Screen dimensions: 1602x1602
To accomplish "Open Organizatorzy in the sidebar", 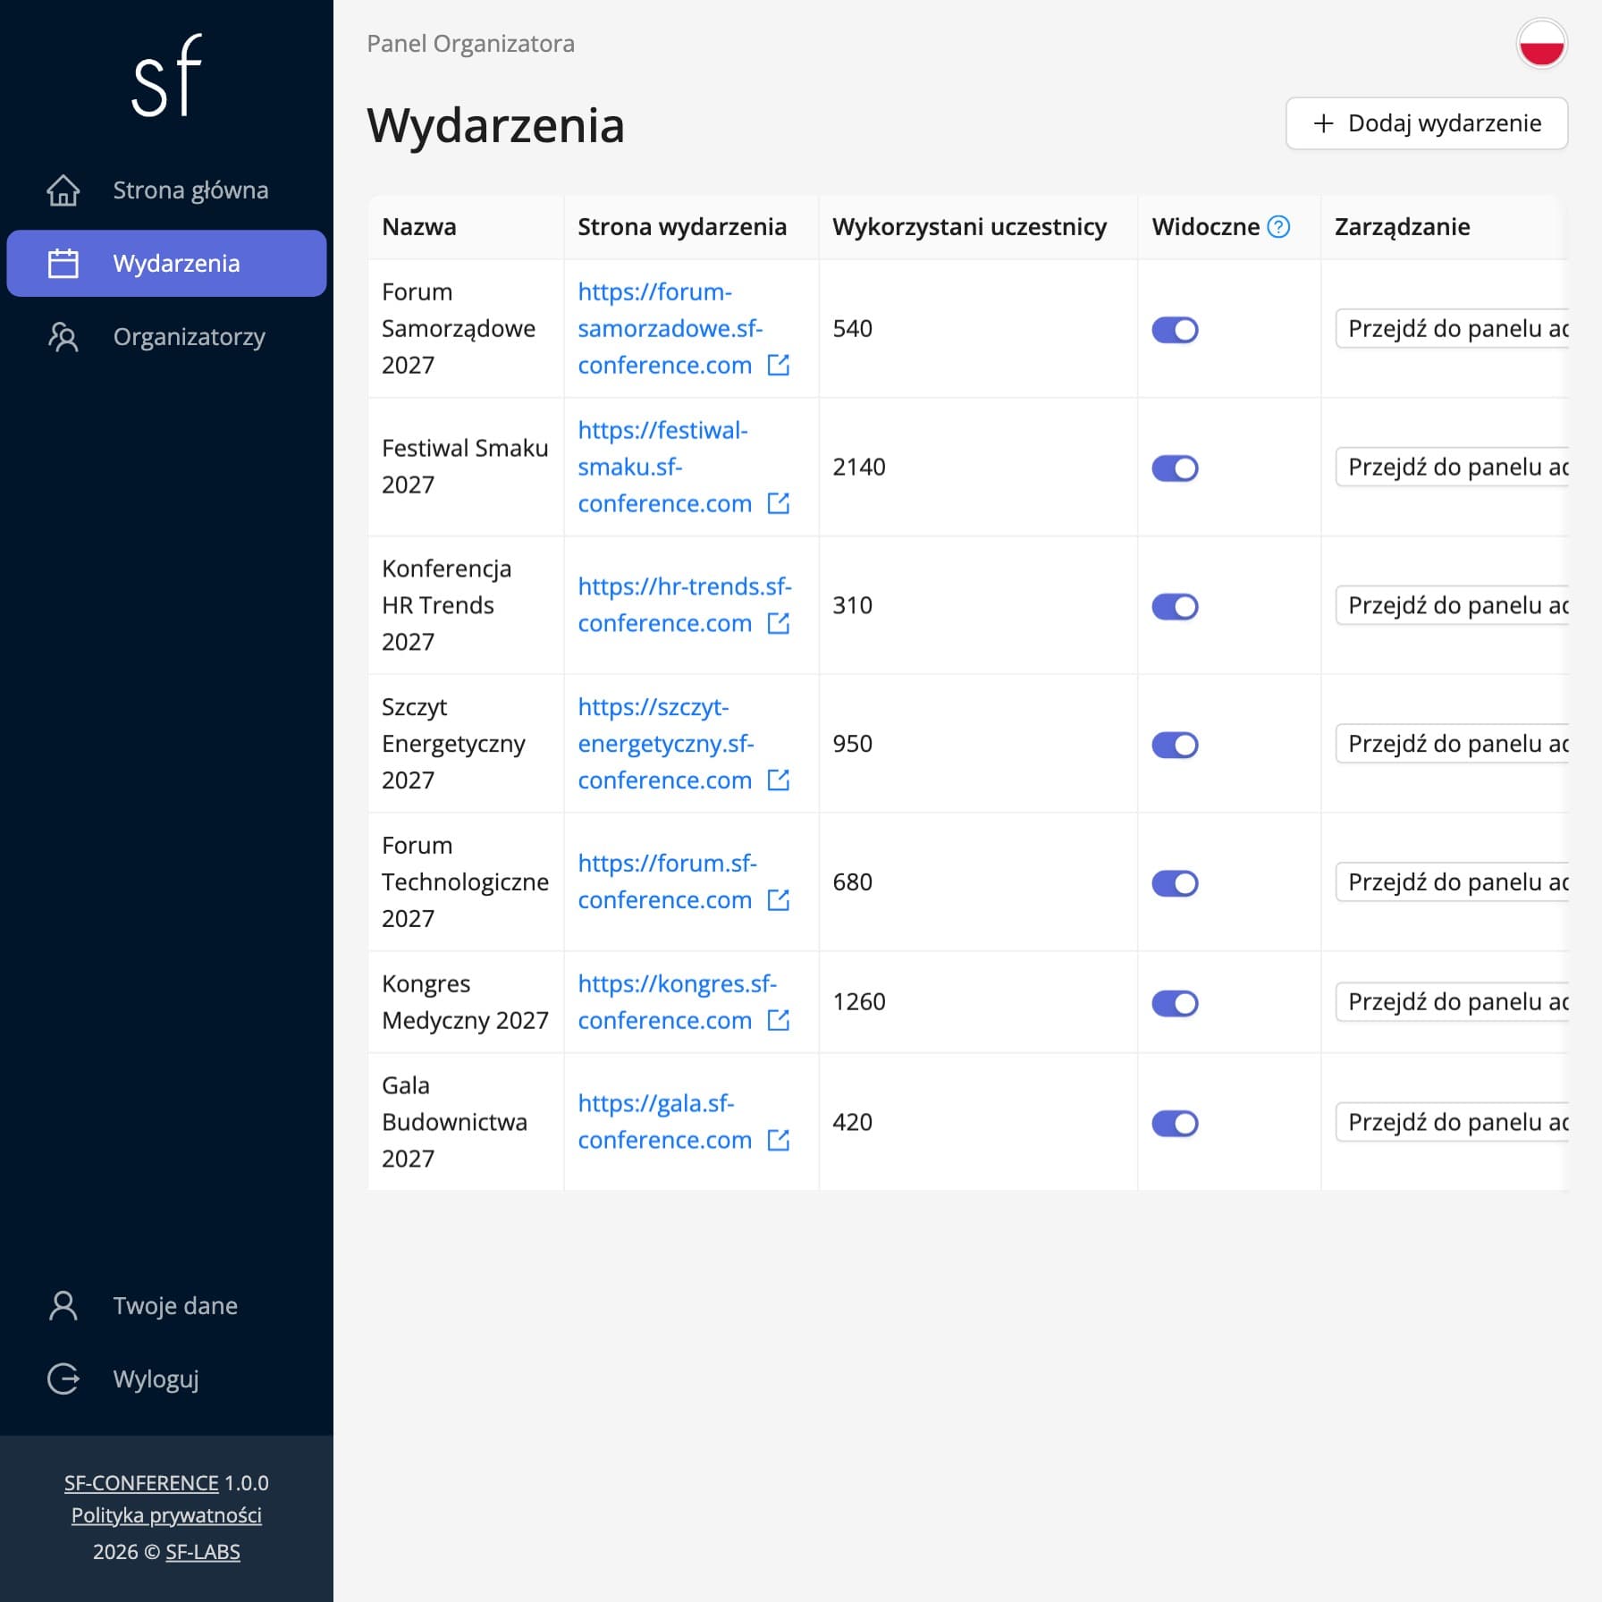I will 166,337.
